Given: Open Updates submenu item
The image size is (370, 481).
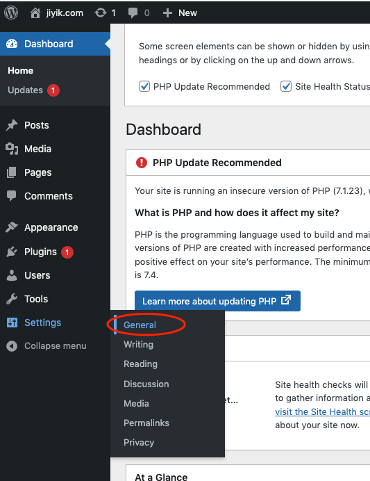Looking at the screenshot, I should pos(26,90).
